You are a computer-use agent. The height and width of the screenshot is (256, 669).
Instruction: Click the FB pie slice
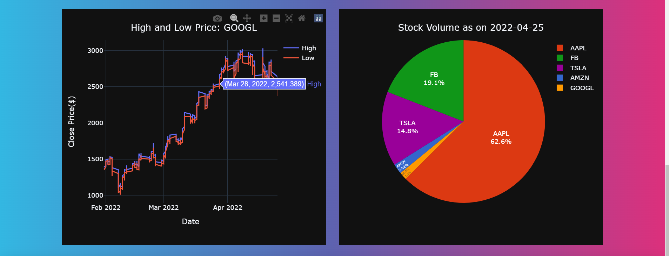point(434,79)
